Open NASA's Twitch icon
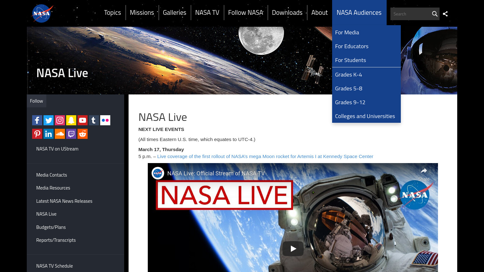The width and height of the screenshot is (484, 272). click(x=71, y=134)
